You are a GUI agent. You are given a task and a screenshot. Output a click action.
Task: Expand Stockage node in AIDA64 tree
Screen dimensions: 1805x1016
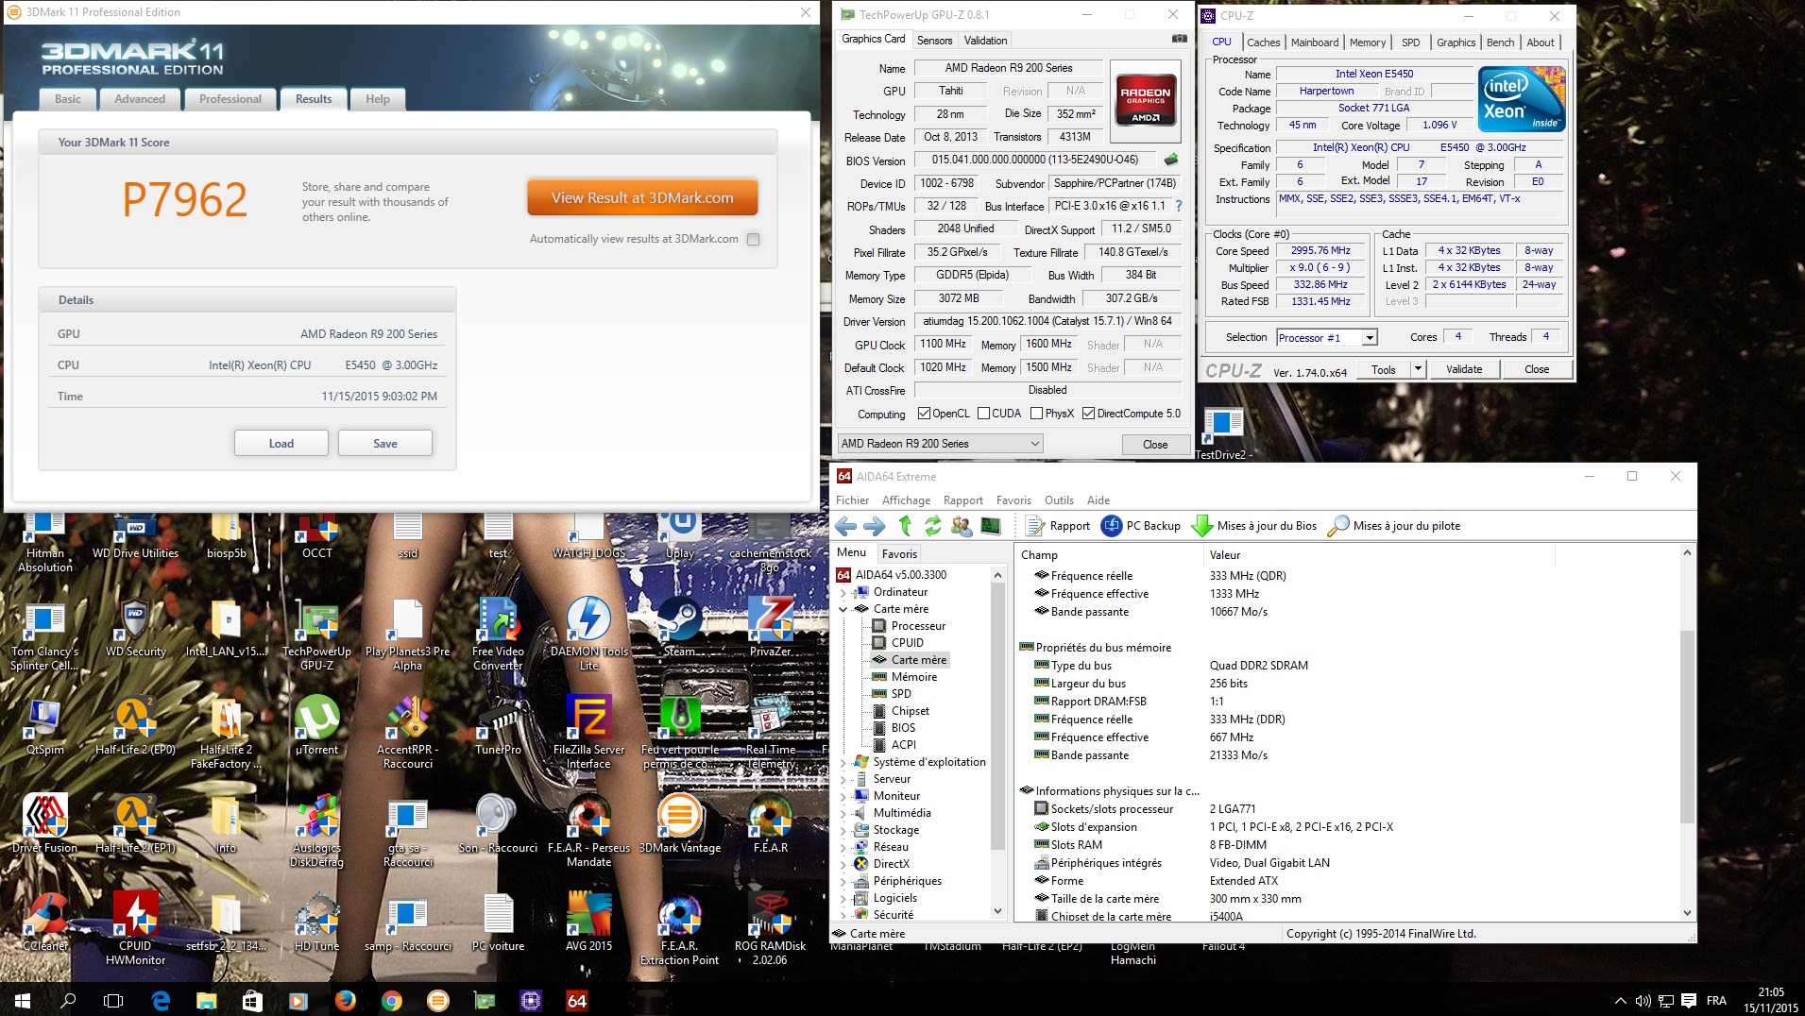tap(843, 831)
